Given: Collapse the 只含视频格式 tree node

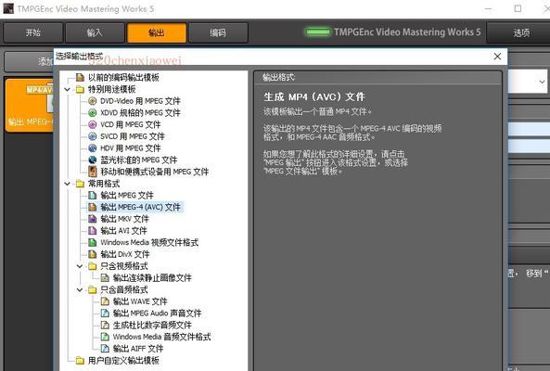Looking at the screenshot, I should click(80, 266).
